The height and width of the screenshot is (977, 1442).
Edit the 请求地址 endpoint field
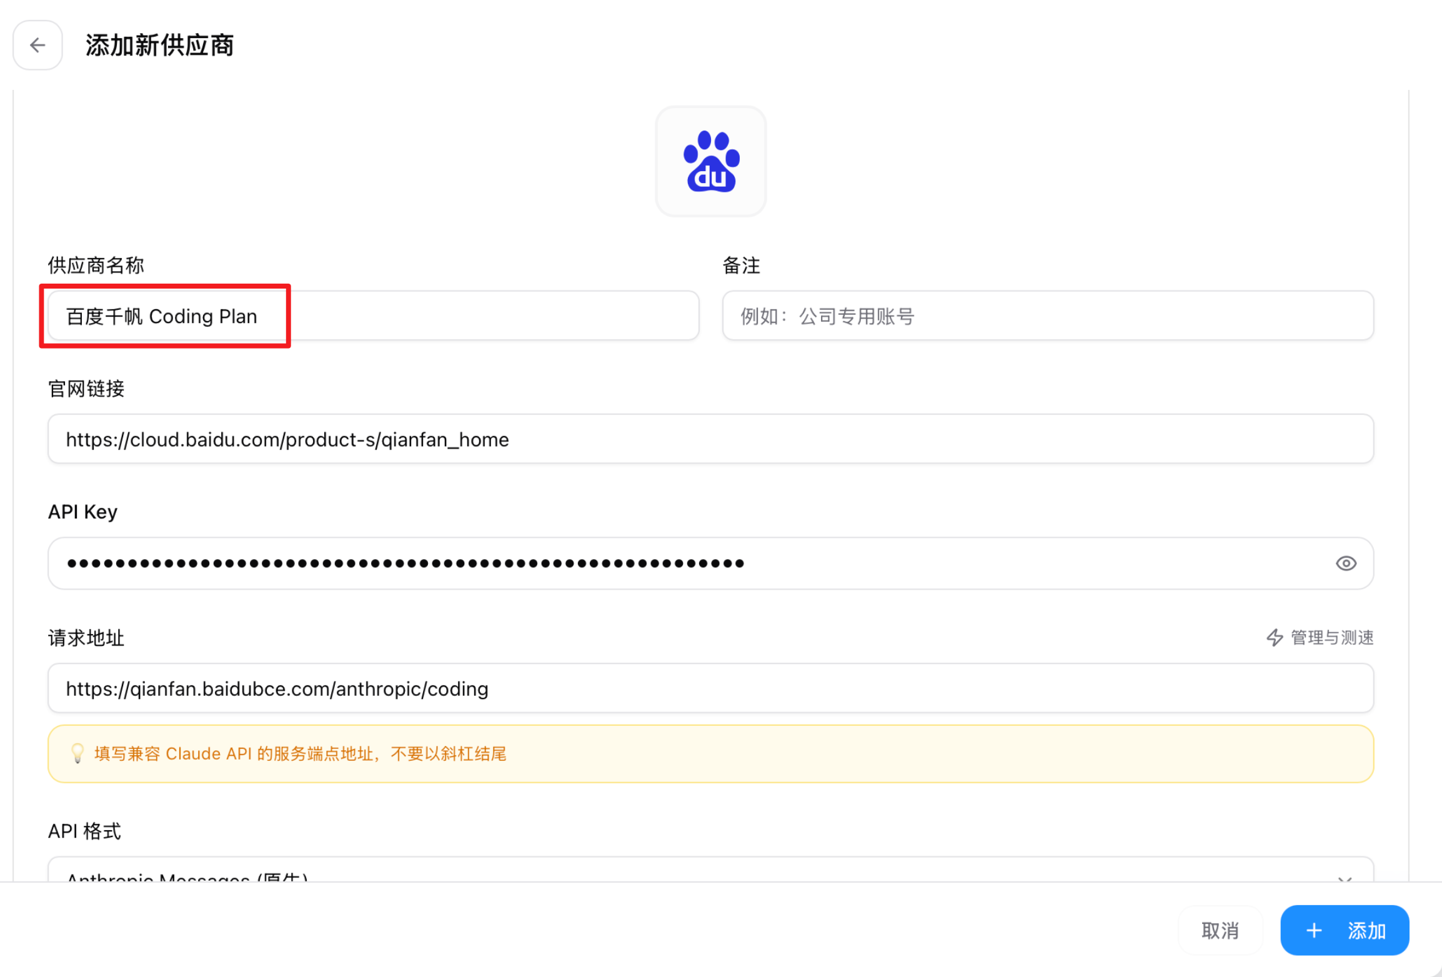(x=711, y=688)
